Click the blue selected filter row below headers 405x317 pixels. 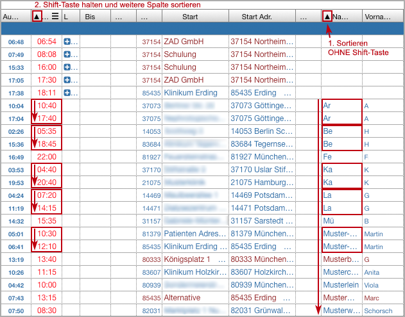(x=202, y=28)
